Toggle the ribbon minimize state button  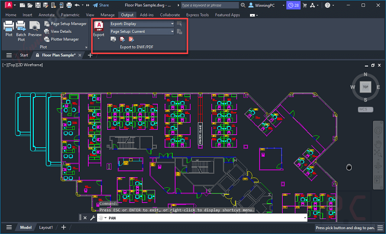[252, 15]
